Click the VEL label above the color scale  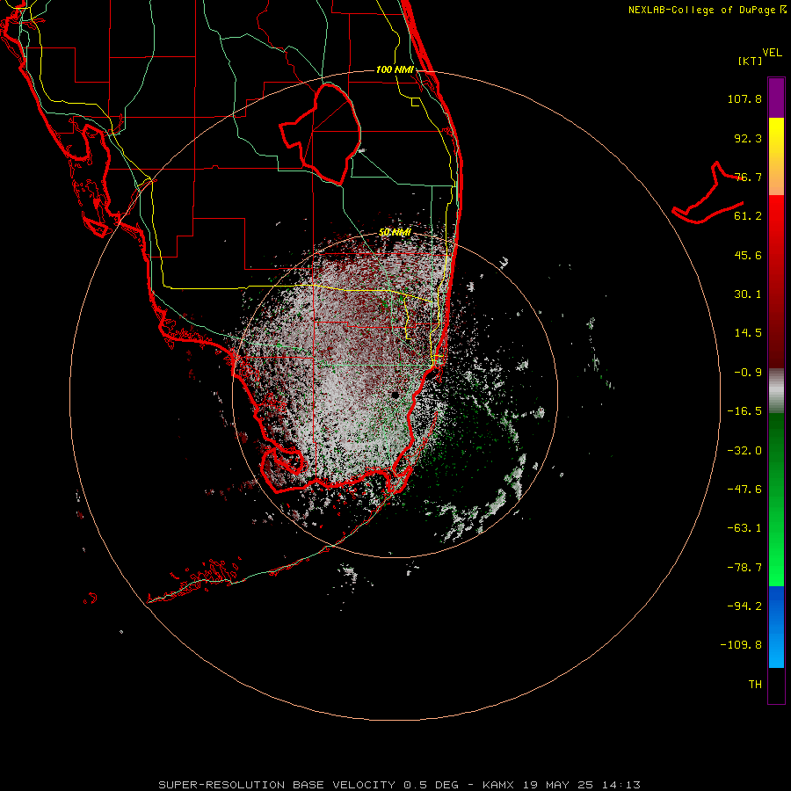pos(772,53)
